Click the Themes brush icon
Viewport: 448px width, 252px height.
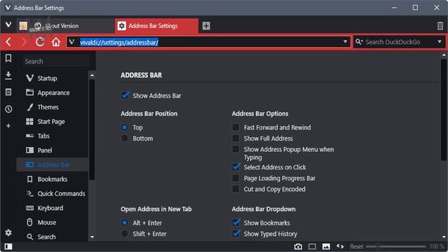pos(29,107)
